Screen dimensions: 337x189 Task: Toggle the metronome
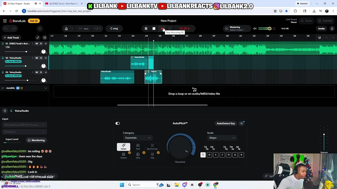tap(66, 29)
